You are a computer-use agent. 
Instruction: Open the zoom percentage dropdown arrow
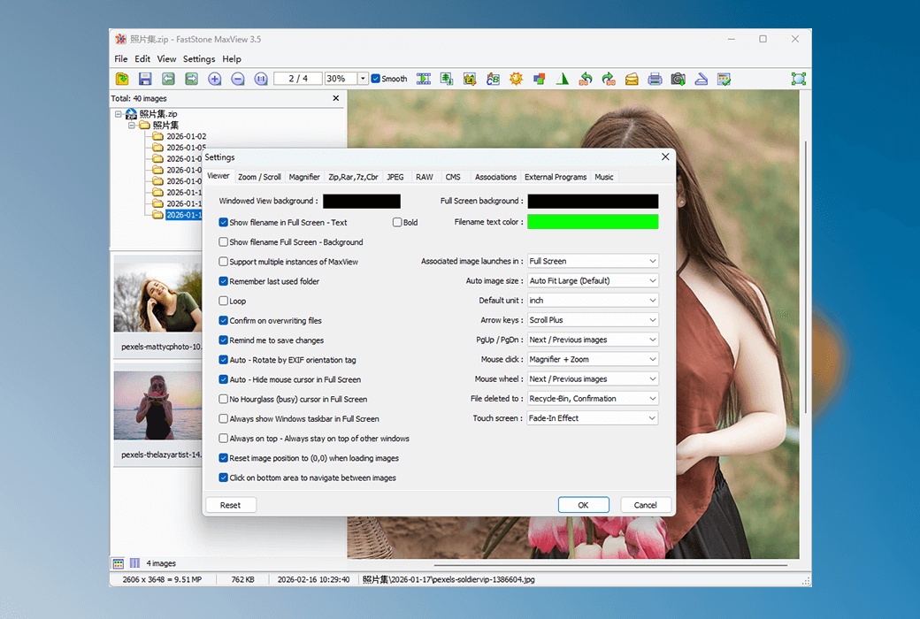pos(363,79)
